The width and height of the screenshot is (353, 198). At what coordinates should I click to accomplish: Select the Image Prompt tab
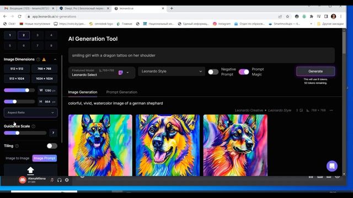click(45, 158)
